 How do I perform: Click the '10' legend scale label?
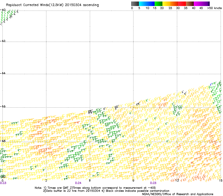pos(147,8)
